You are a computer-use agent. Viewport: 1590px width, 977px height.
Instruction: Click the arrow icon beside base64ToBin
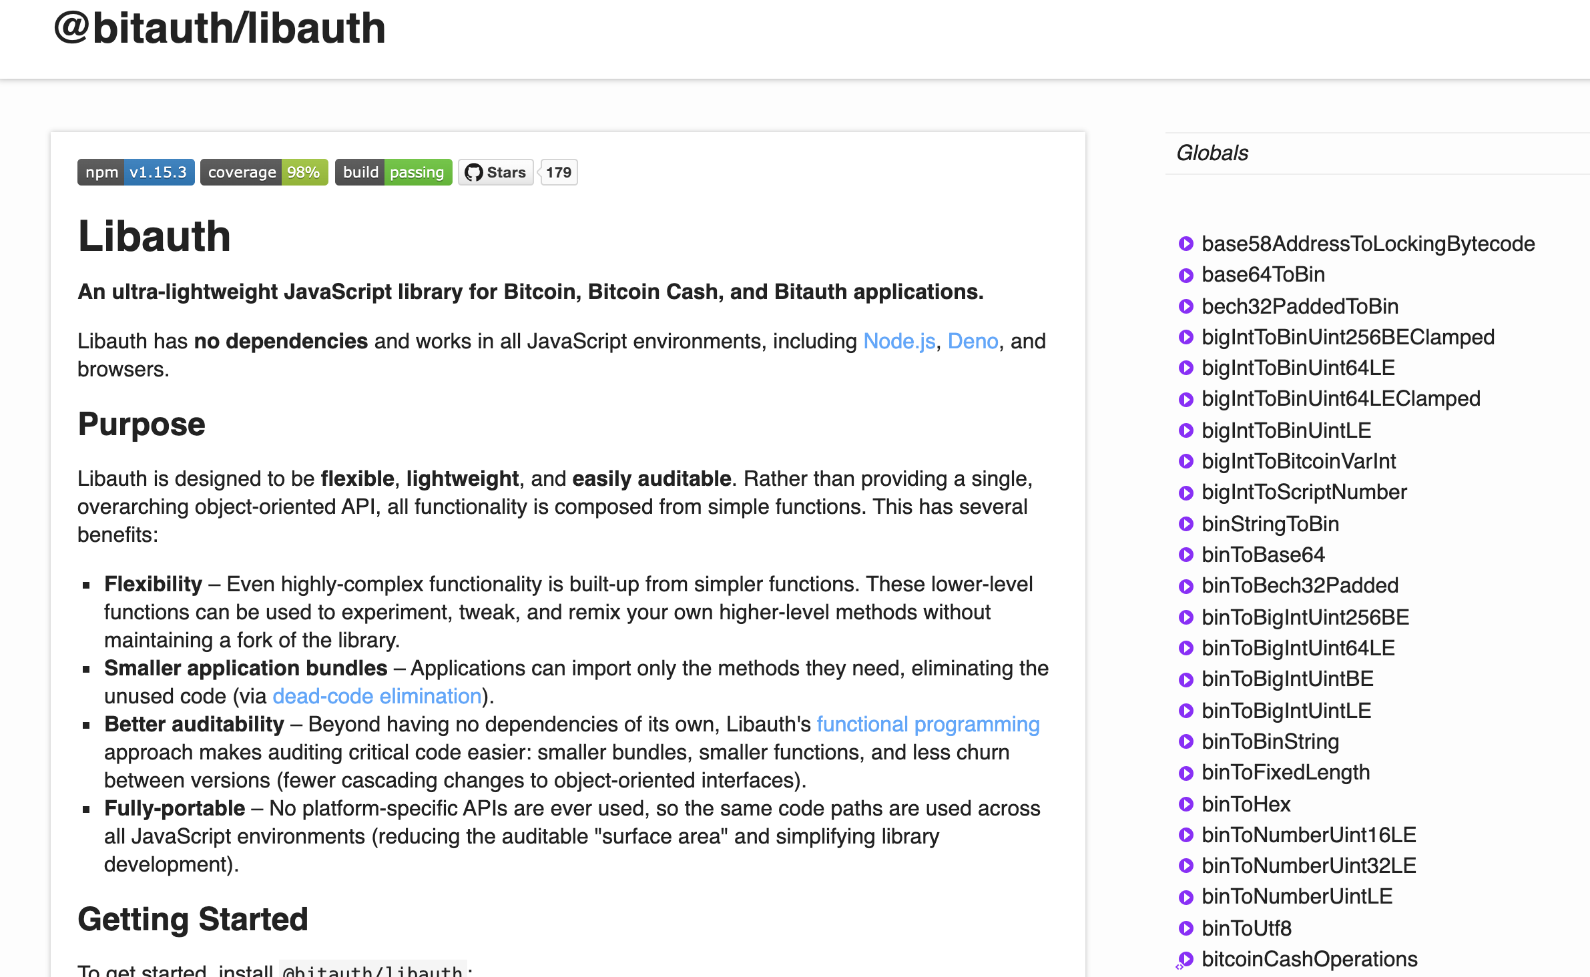click(1185, 275)
